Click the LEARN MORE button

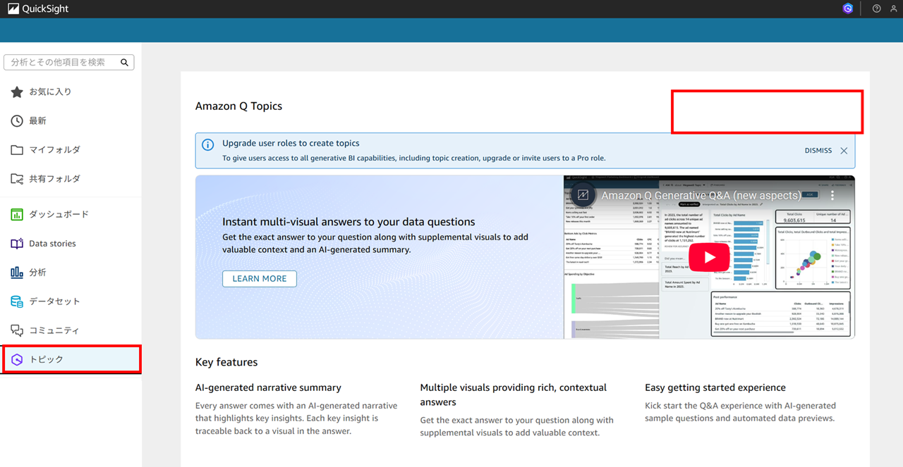click(260, 279)
